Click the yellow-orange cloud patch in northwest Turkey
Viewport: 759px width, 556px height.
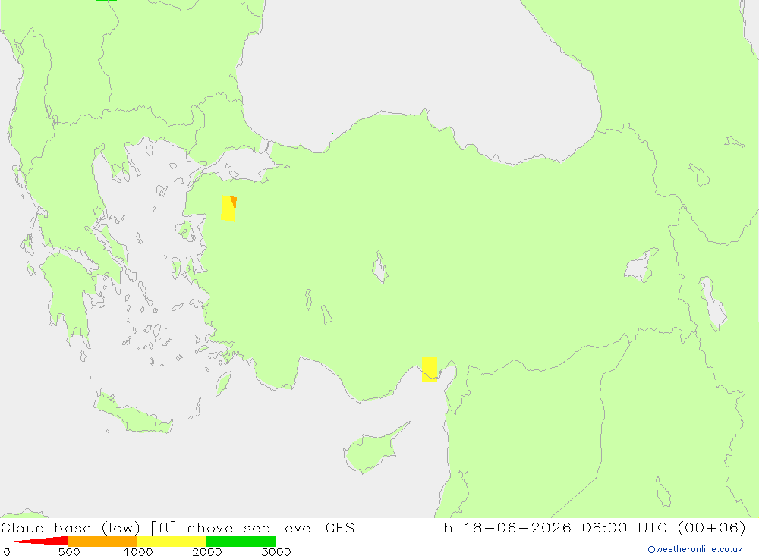coord(228,209)
